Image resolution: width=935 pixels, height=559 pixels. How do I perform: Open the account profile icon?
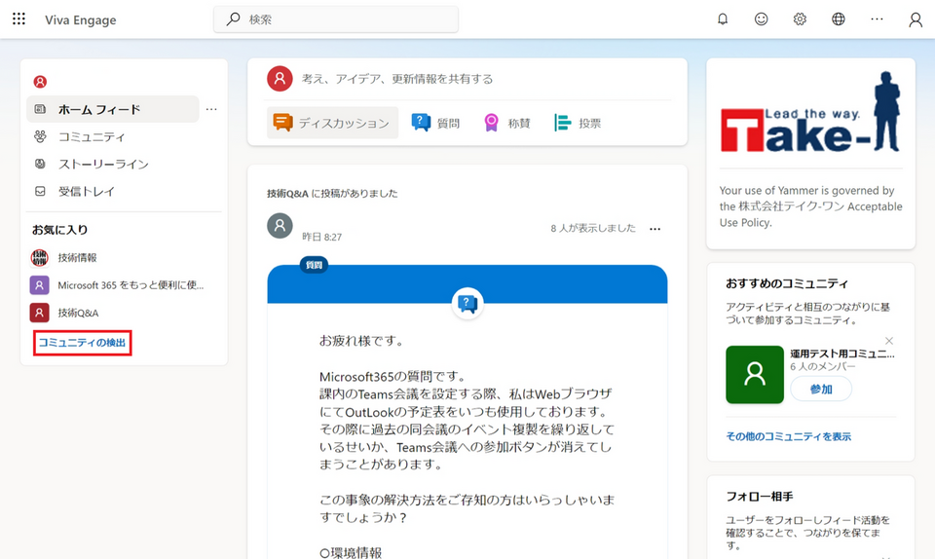click(x=916, y=20)
